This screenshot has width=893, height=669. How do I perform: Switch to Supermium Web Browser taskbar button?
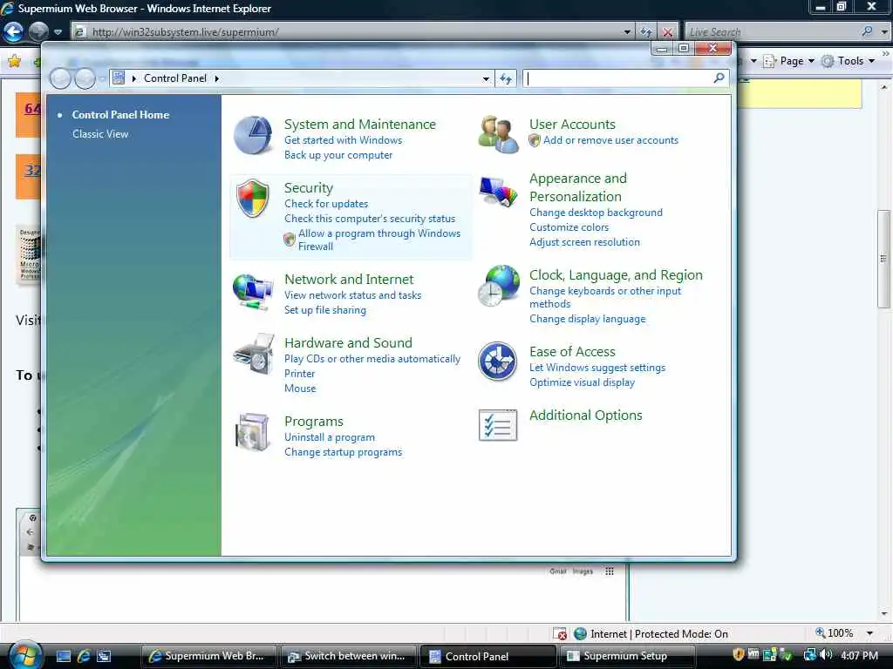[208, 656]
